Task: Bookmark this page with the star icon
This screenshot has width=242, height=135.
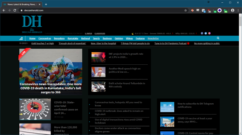Action: [185, 10]
